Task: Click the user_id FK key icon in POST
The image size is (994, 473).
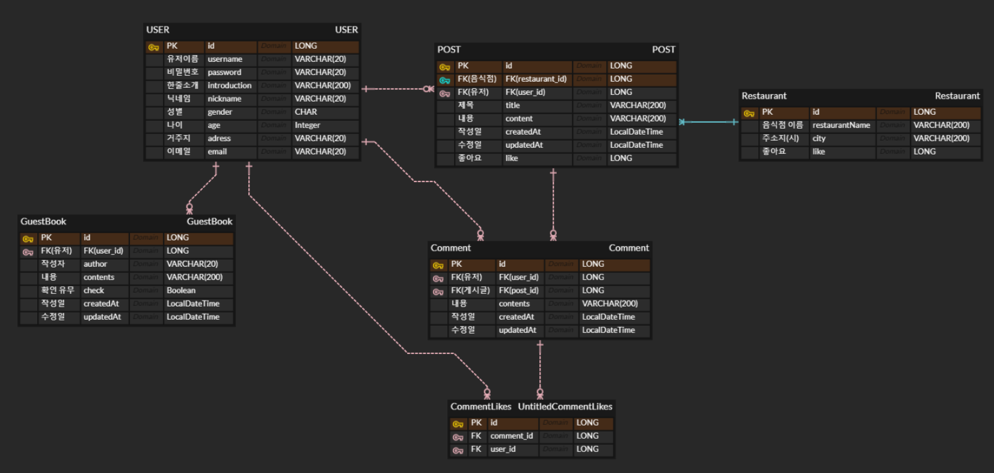Action: click(444, 93)
